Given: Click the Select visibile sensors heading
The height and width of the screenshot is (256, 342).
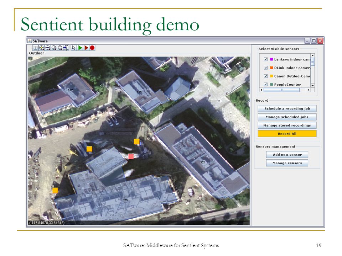Looking at the screenshot, I should [279, 49].
